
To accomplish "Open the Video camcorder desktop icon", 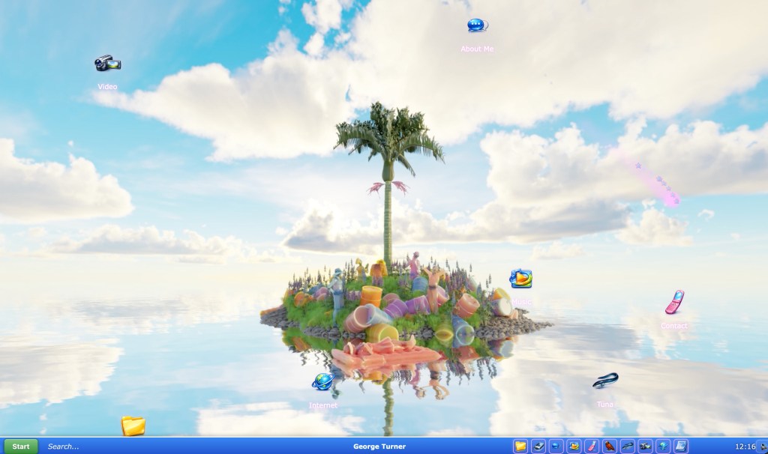I will coord(107,64).
